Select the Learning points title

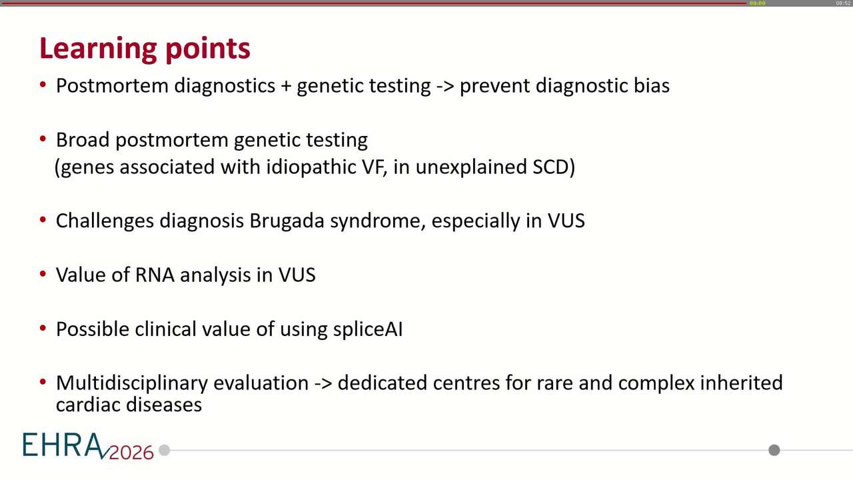tap(145, 48)
